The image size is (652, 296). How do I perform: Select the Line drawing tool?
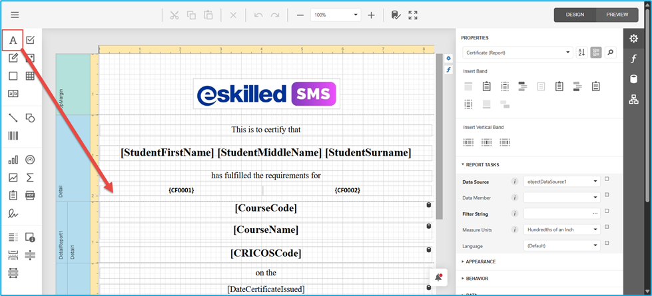click(13, 118)
